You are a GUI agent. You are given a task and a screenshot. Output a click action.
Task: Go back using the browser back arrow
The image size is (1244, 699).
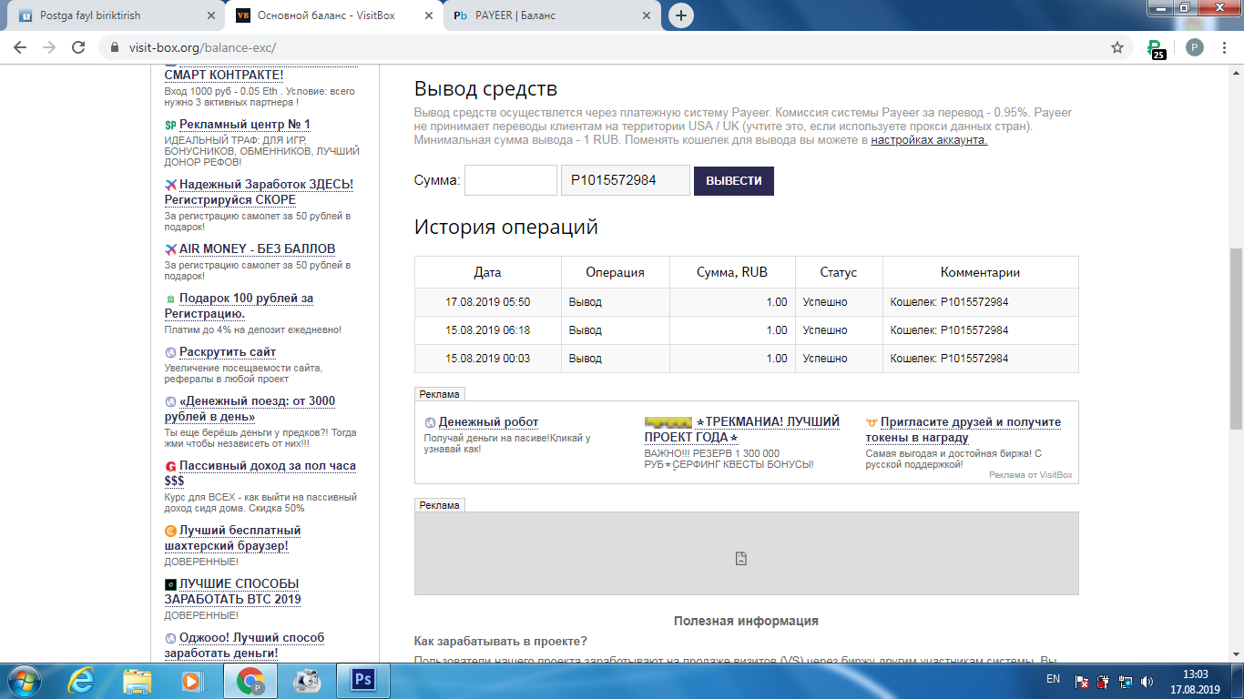coord(20,47)
